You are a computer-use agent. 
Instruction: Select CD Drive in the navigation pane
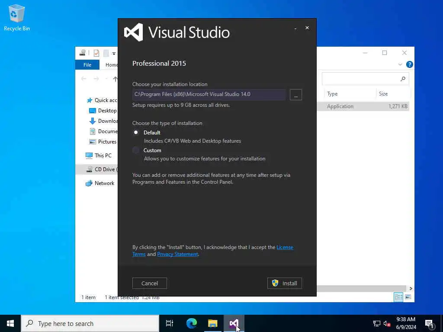pos(102,169)
